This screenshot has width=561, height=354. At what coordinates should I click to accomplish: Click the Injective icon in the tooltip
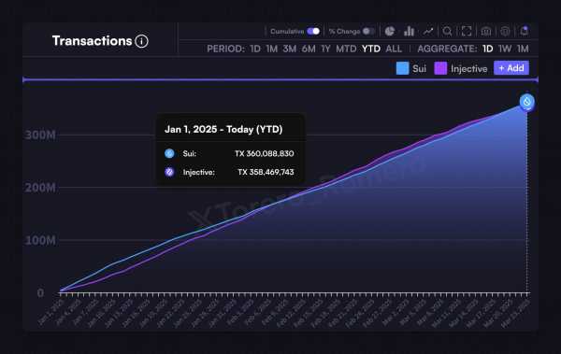click(x=169, y=172)
